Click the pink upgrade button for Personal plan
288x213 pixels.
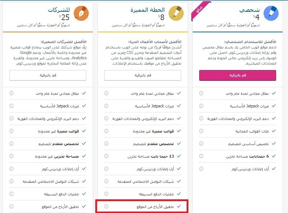(237, 75)
